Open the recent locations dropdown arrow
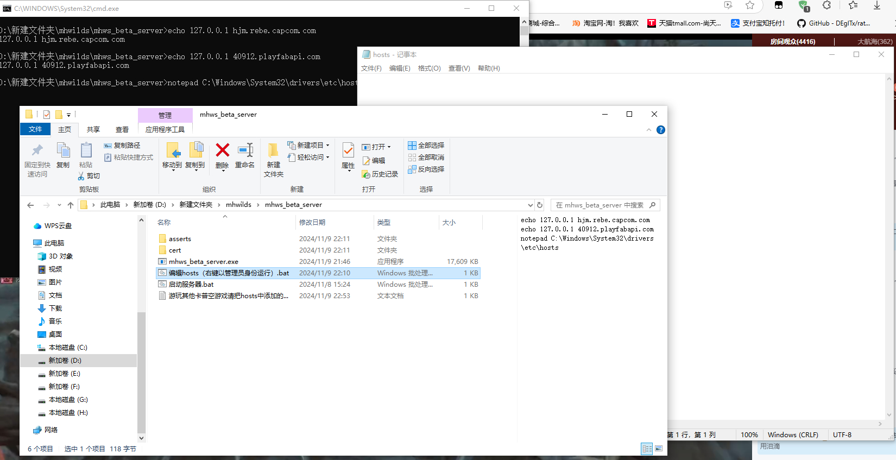 coord(59,205)
